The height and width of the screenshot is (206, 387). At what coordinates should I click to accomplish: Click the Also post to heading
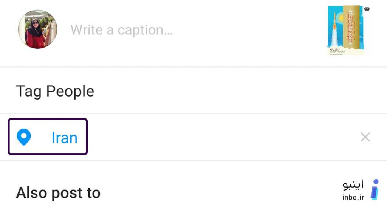[x=58, y=193]
